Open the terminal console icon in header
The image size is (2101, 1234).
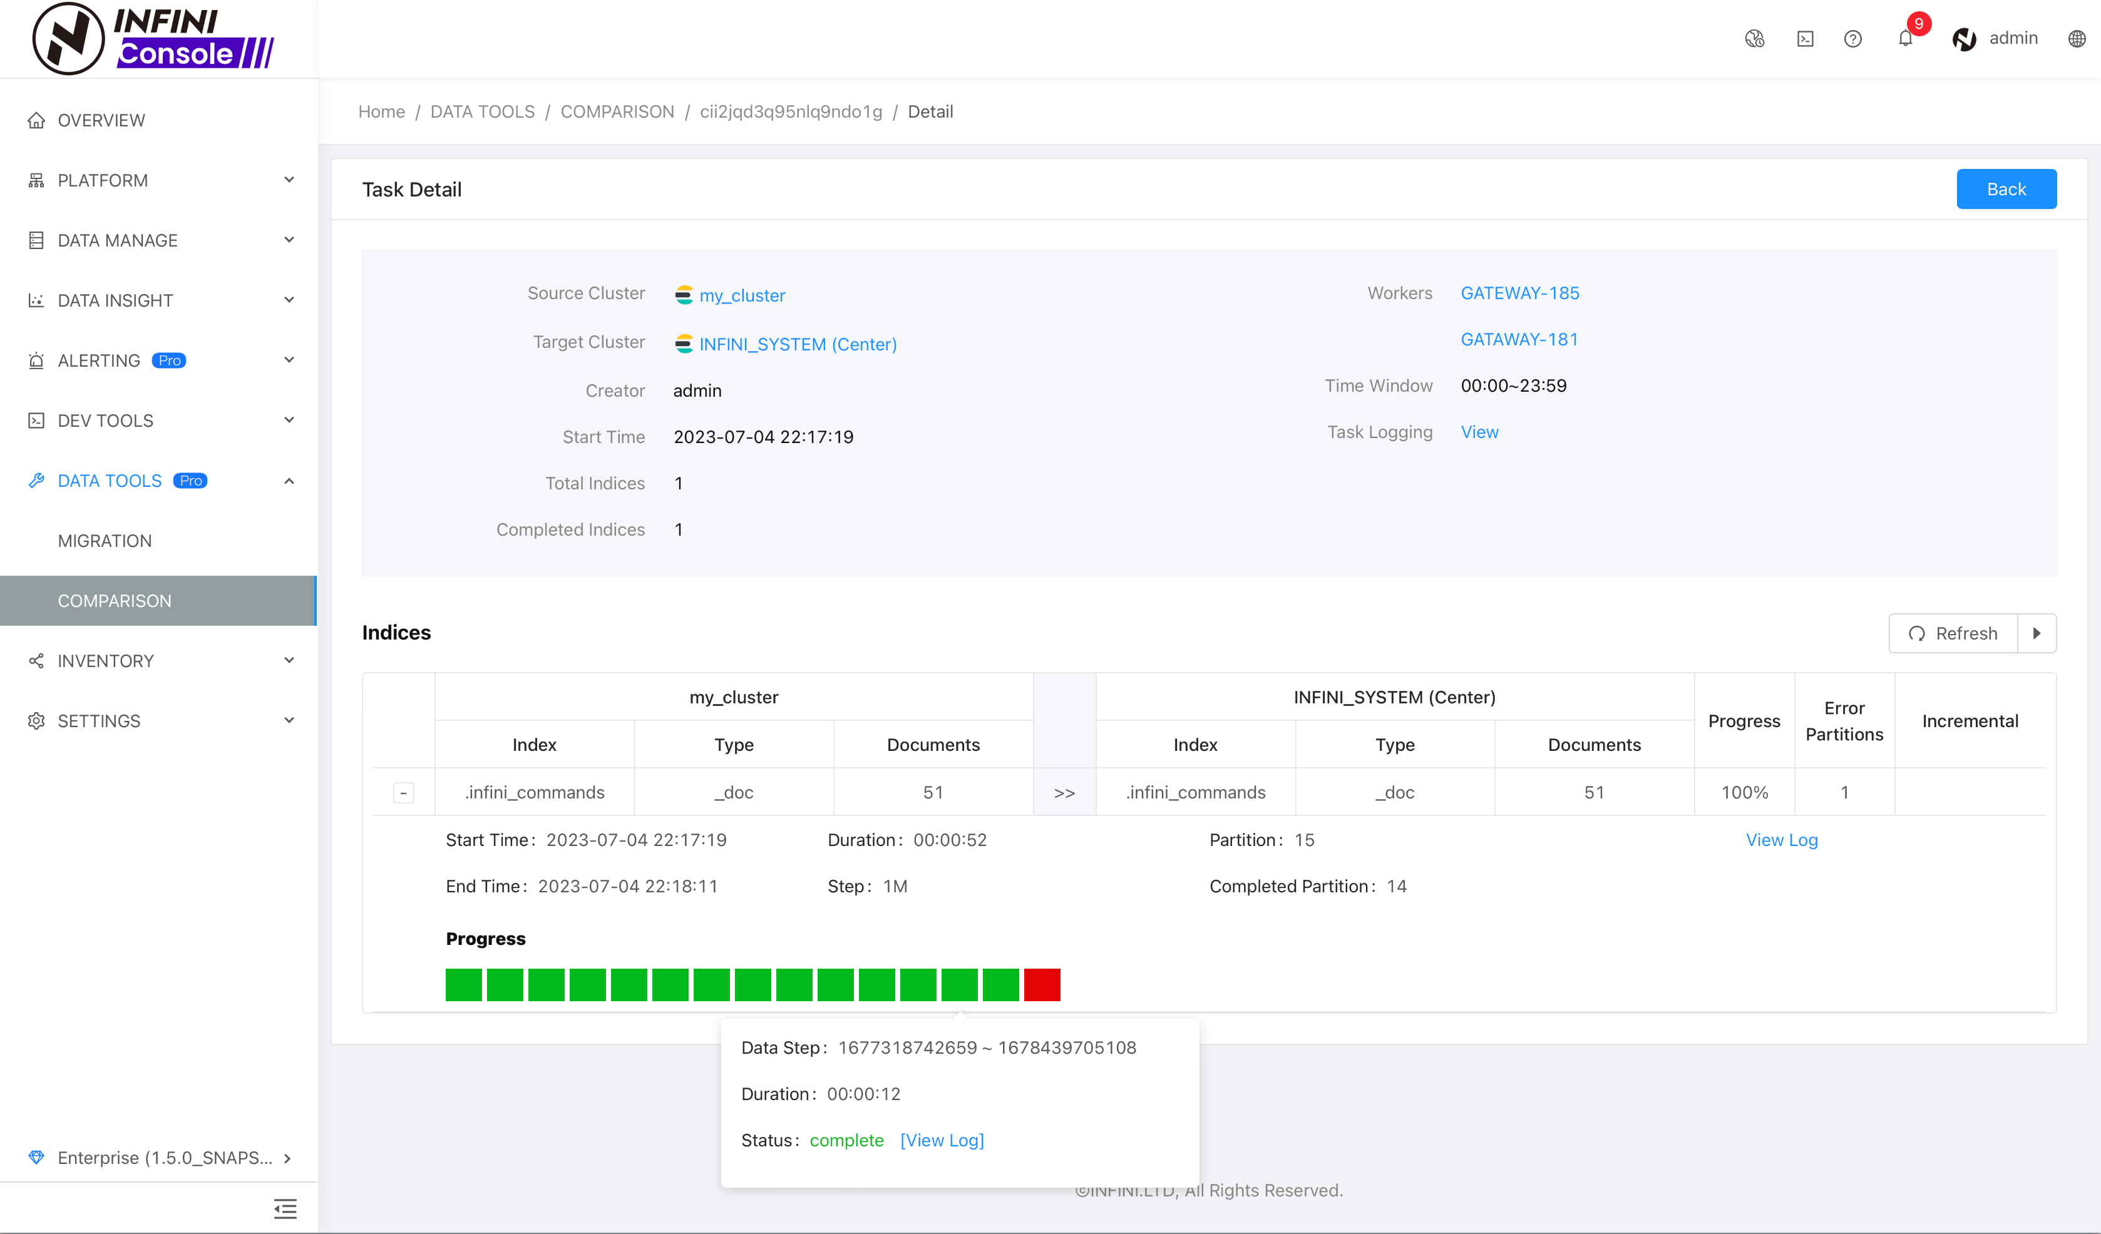point(1805,38)
